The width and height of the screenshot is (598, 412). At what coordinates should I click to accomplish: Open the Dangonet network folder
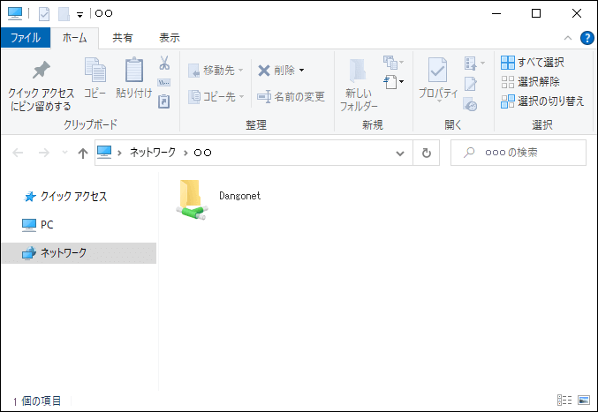[x=191, y=202]
